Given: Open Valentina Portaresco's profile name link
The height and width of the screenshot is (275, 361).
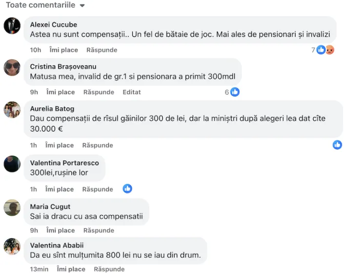Looking at the screenshot, I should tap(64, 163).
